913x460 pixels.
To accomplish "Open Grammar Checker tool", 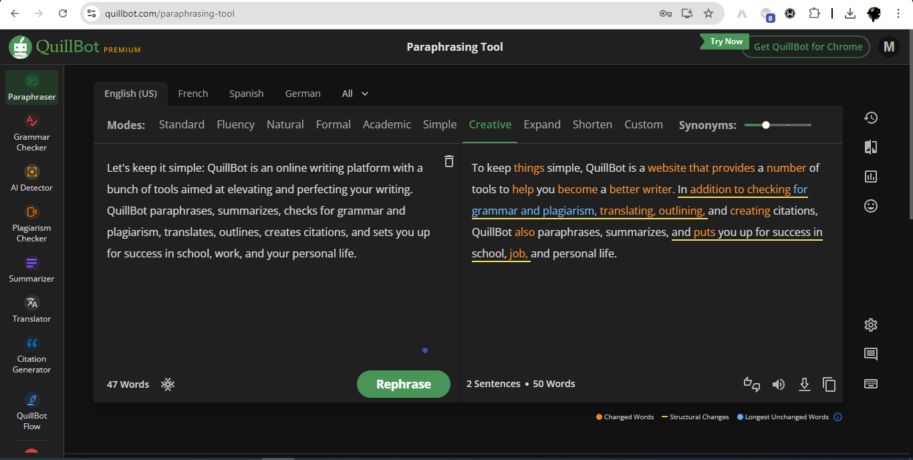I will click(x=31, y=132).
